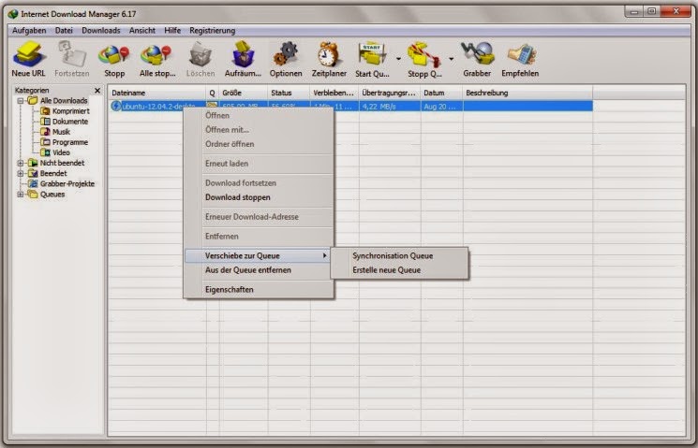Select the Komprimiert category icon

[45, 111]
